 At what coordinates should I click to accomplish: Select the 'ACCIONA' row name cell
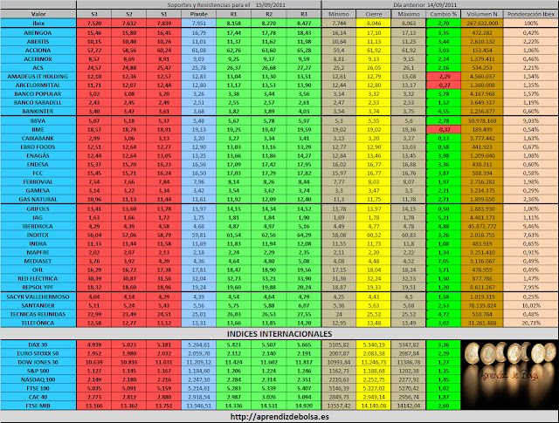[x=38, y=51]
